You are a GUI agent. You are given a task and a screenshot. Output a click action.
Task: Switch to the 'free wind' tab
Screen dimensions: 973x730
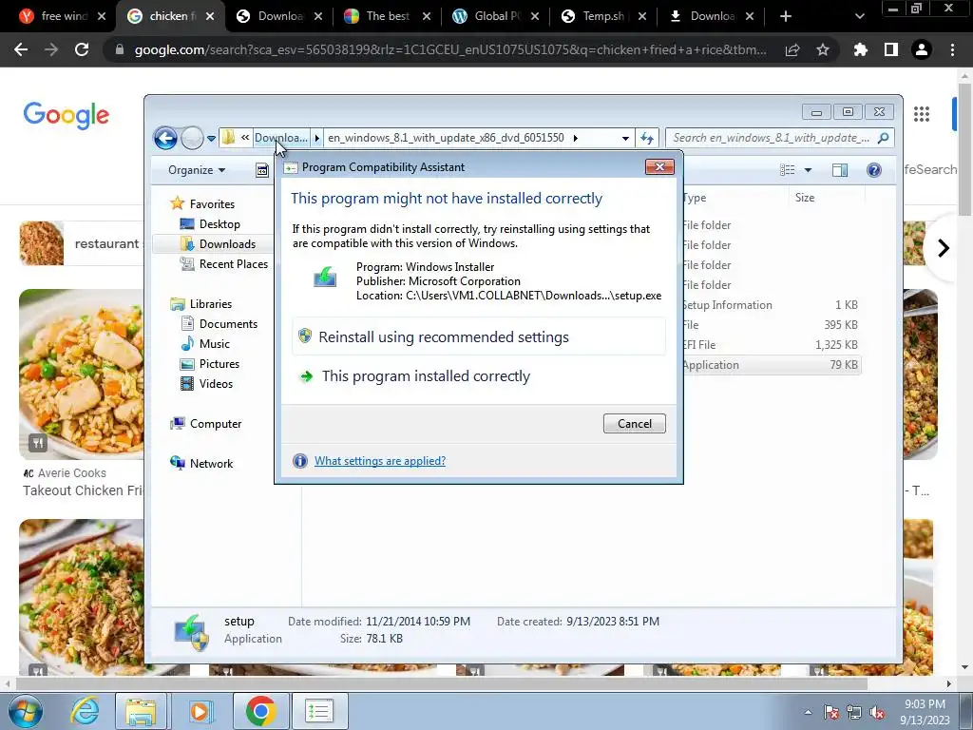62,16
